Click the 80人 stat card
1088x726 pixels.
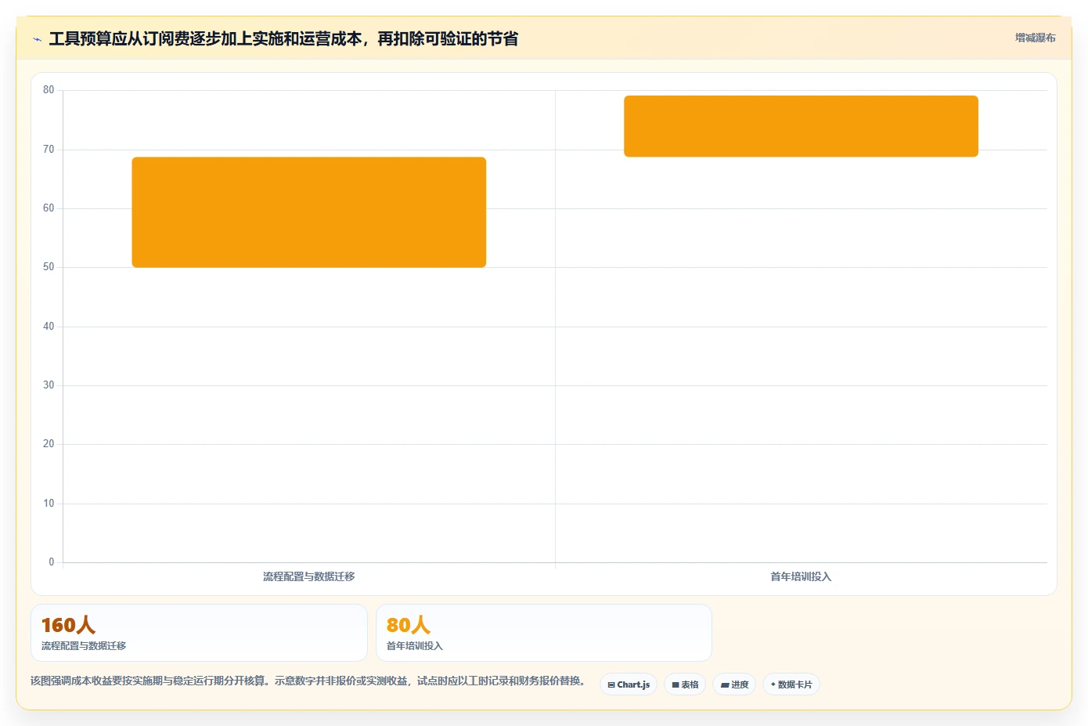click(544, 633)
